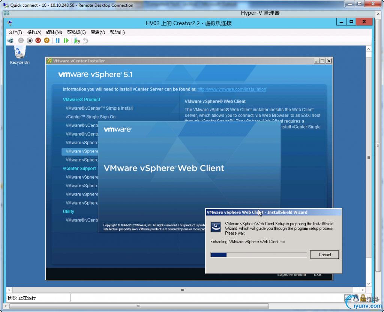The height and width of the screenshot is (312, 384).
Task: Click the VM view horizontal scrollbar left arrow
Action: coord(9,290)
